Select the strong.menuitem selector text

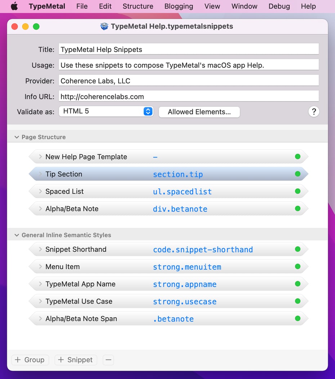(x=187, y=267)
